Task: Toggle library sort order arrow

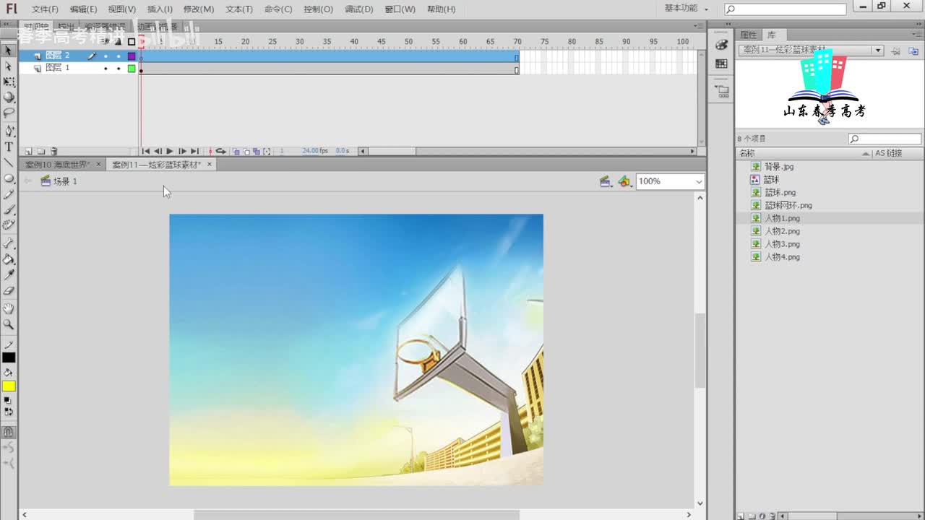Action: [866, 154]
